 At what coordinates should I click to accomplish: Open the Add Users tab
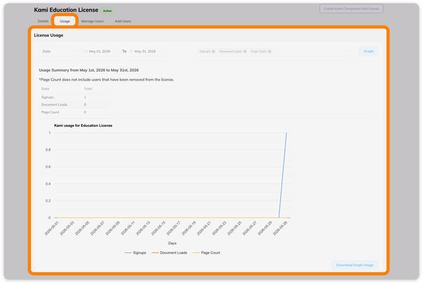(x=123, y=21)
